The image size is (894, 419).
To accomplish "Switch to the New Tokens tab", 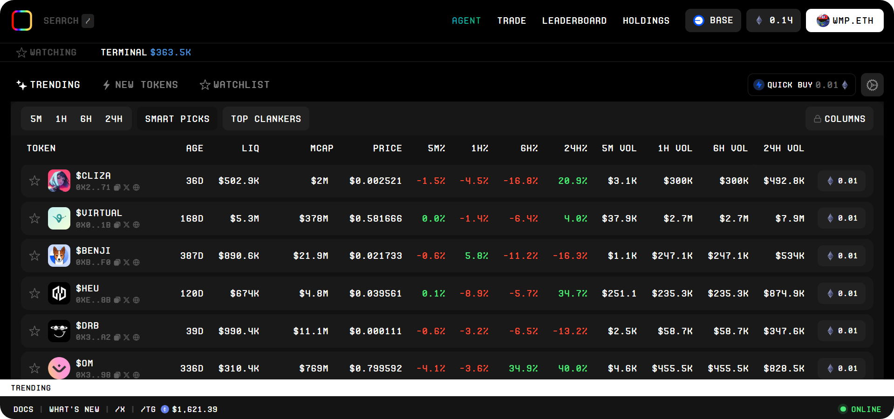I will point(140,85).
